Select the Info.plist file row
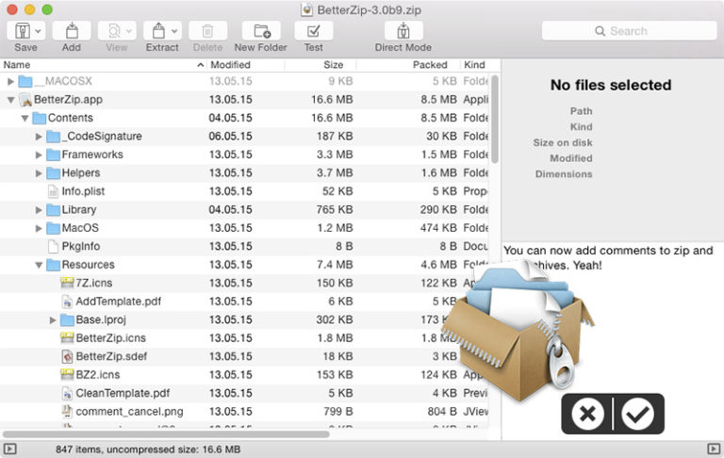 point(83,192)
